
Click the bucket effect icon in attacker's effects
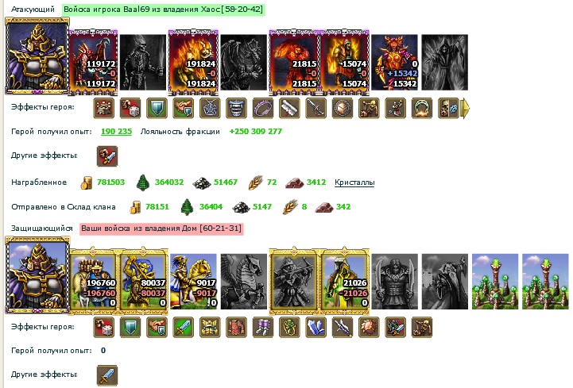tap(237, 108)
